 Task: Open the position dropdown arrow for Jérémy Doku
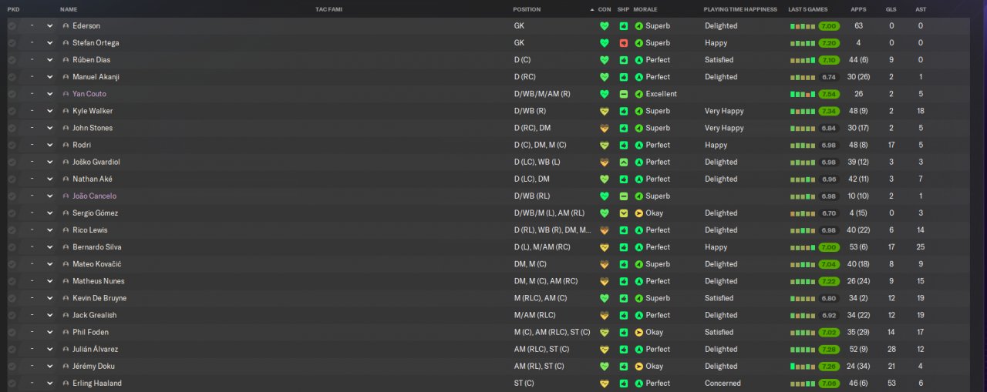(50, 366)
